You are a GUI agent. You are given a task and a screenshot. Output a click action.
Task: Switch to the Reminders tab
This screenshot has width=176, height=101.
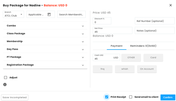143,46
